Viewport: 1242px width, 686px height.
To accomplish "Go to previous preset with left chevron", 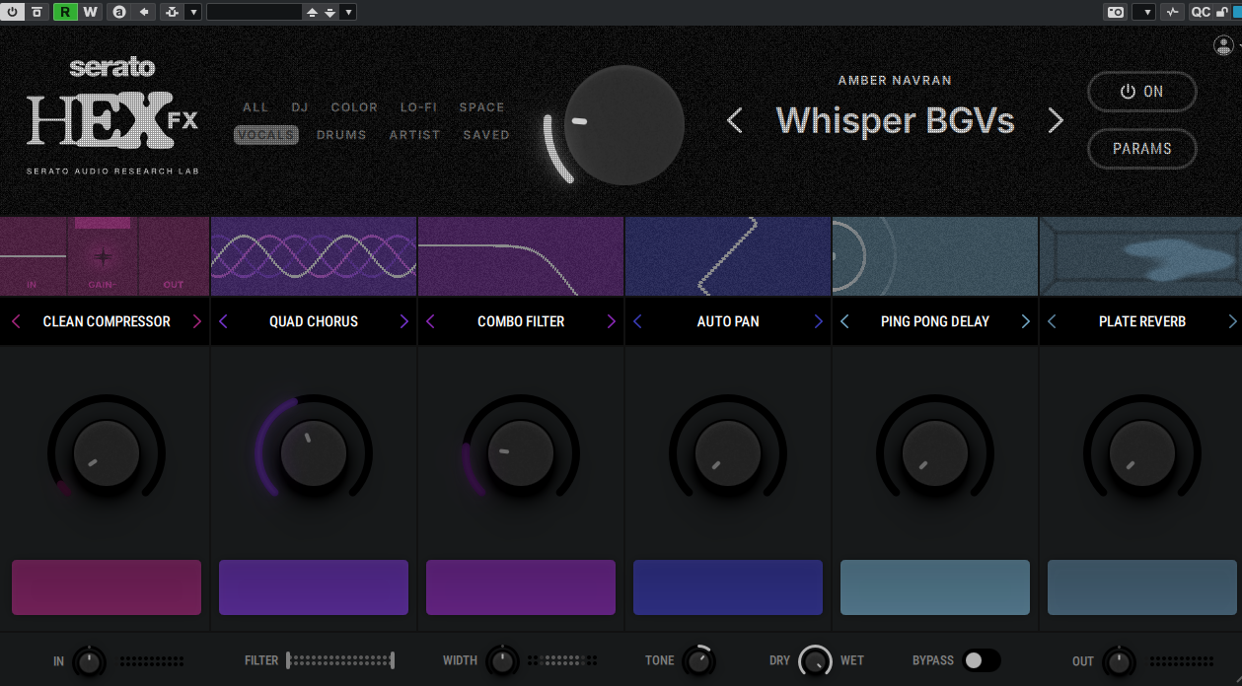I will pyautogui.click(x=734, y=121).
